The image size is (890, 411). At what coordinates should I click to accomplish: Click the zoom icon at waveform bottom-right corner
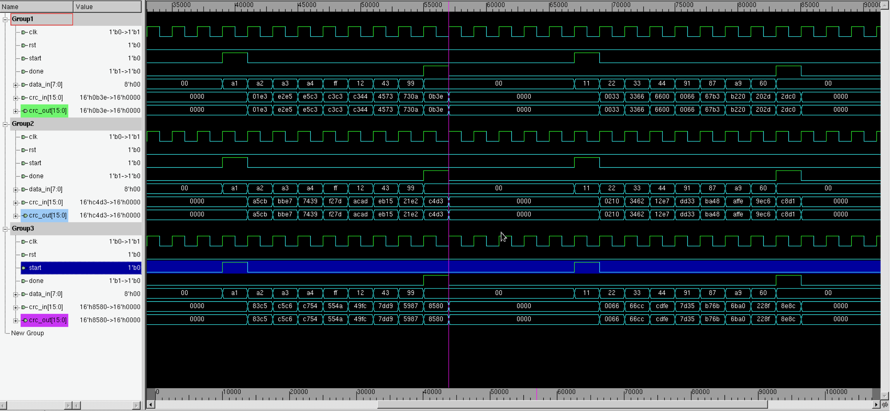pyautogui.click(x=885, y=404)
